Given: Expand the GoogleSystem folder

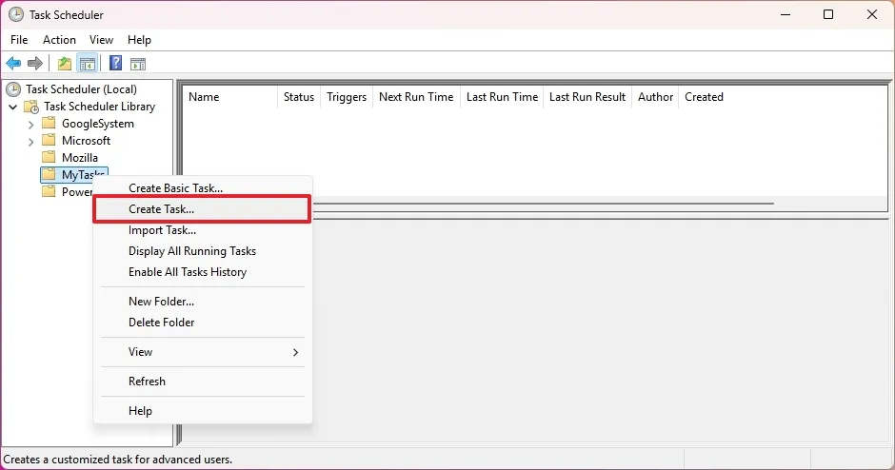Looking at the screenshot, I should 30,124.
